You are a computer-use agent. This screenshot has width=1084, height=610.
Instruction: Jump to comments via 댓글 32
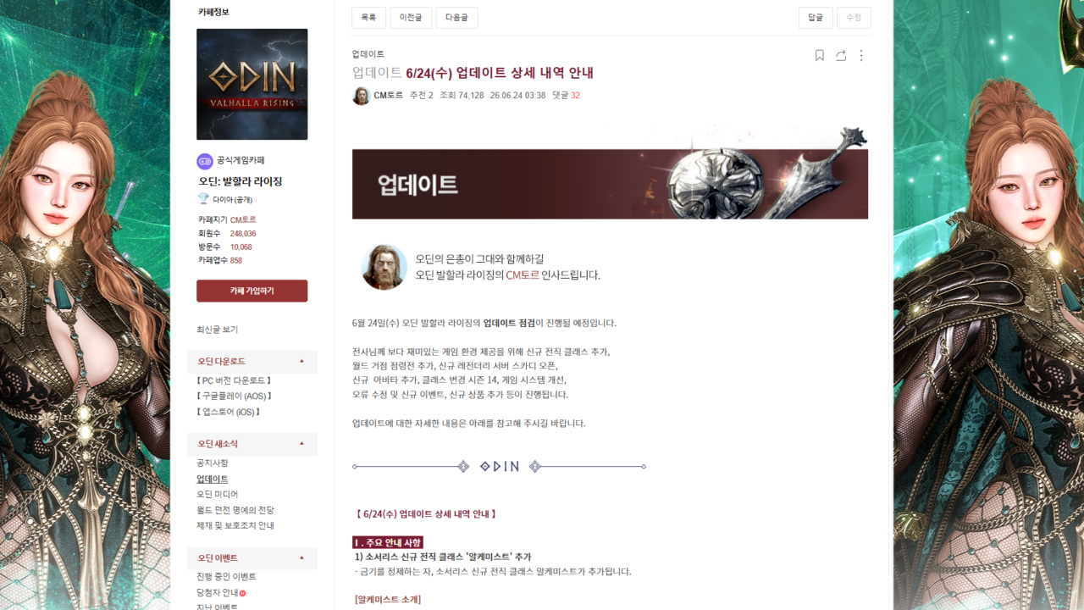point(566,96)
